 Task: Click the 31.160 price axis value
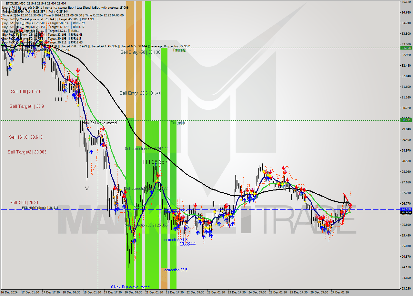[x=406, y=97]
